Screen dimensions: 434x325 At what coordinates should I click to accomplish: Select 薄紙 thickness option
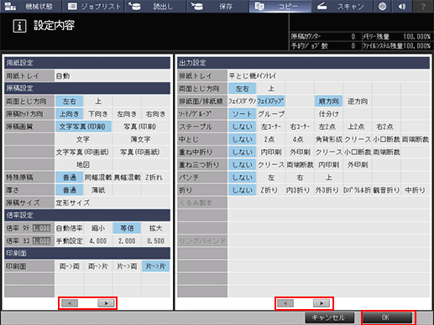(98, 190)
